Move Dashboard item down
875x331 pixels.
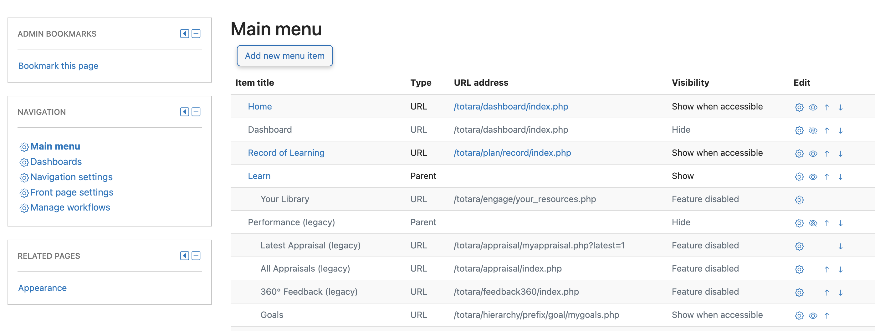point(840,130)
